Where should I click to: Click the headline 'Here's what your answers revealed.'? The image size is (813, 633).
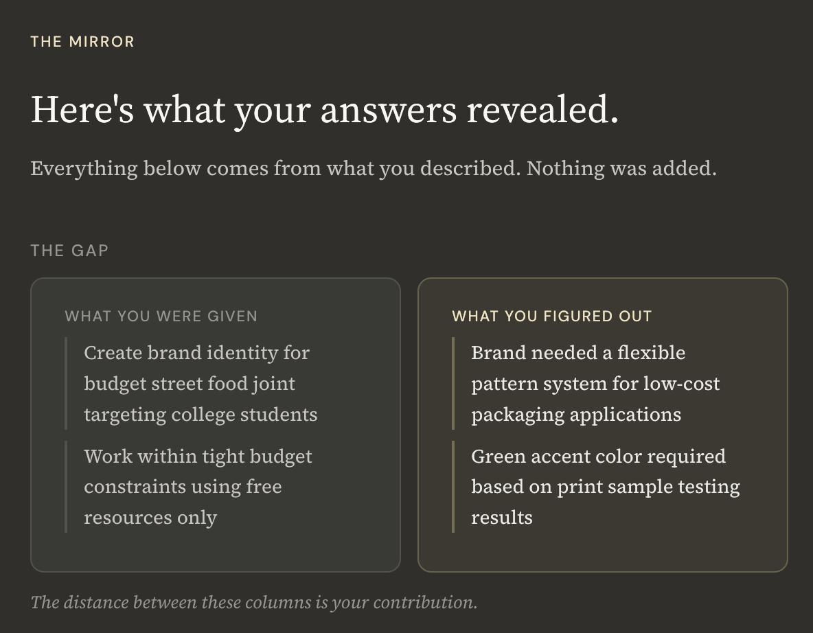point(325,110)
